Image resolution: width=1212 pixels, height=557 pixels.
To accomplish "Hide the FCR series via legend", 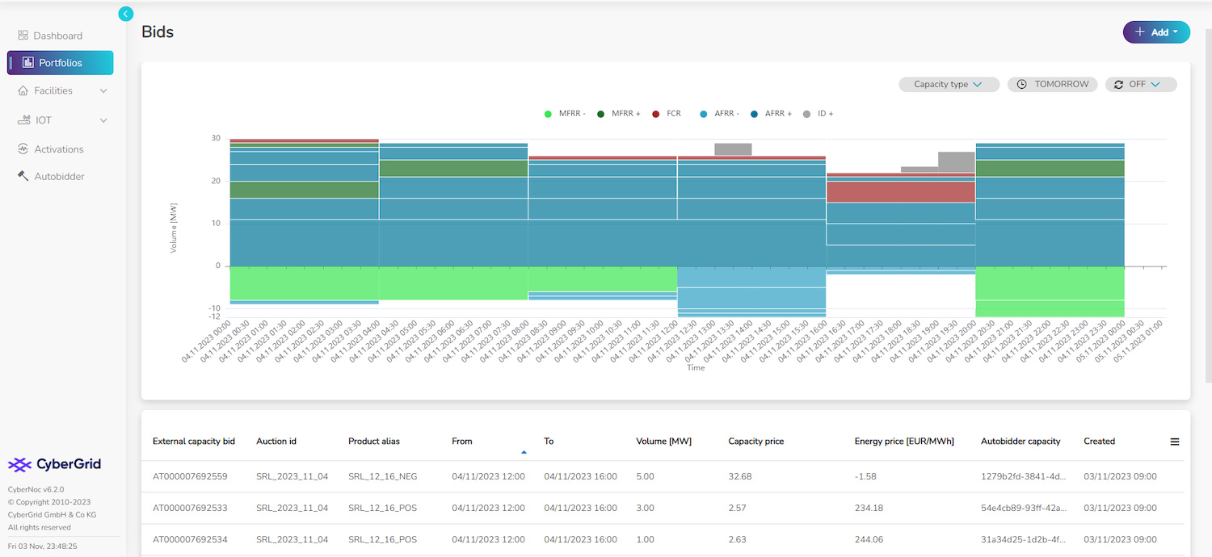I will (667, 114).
